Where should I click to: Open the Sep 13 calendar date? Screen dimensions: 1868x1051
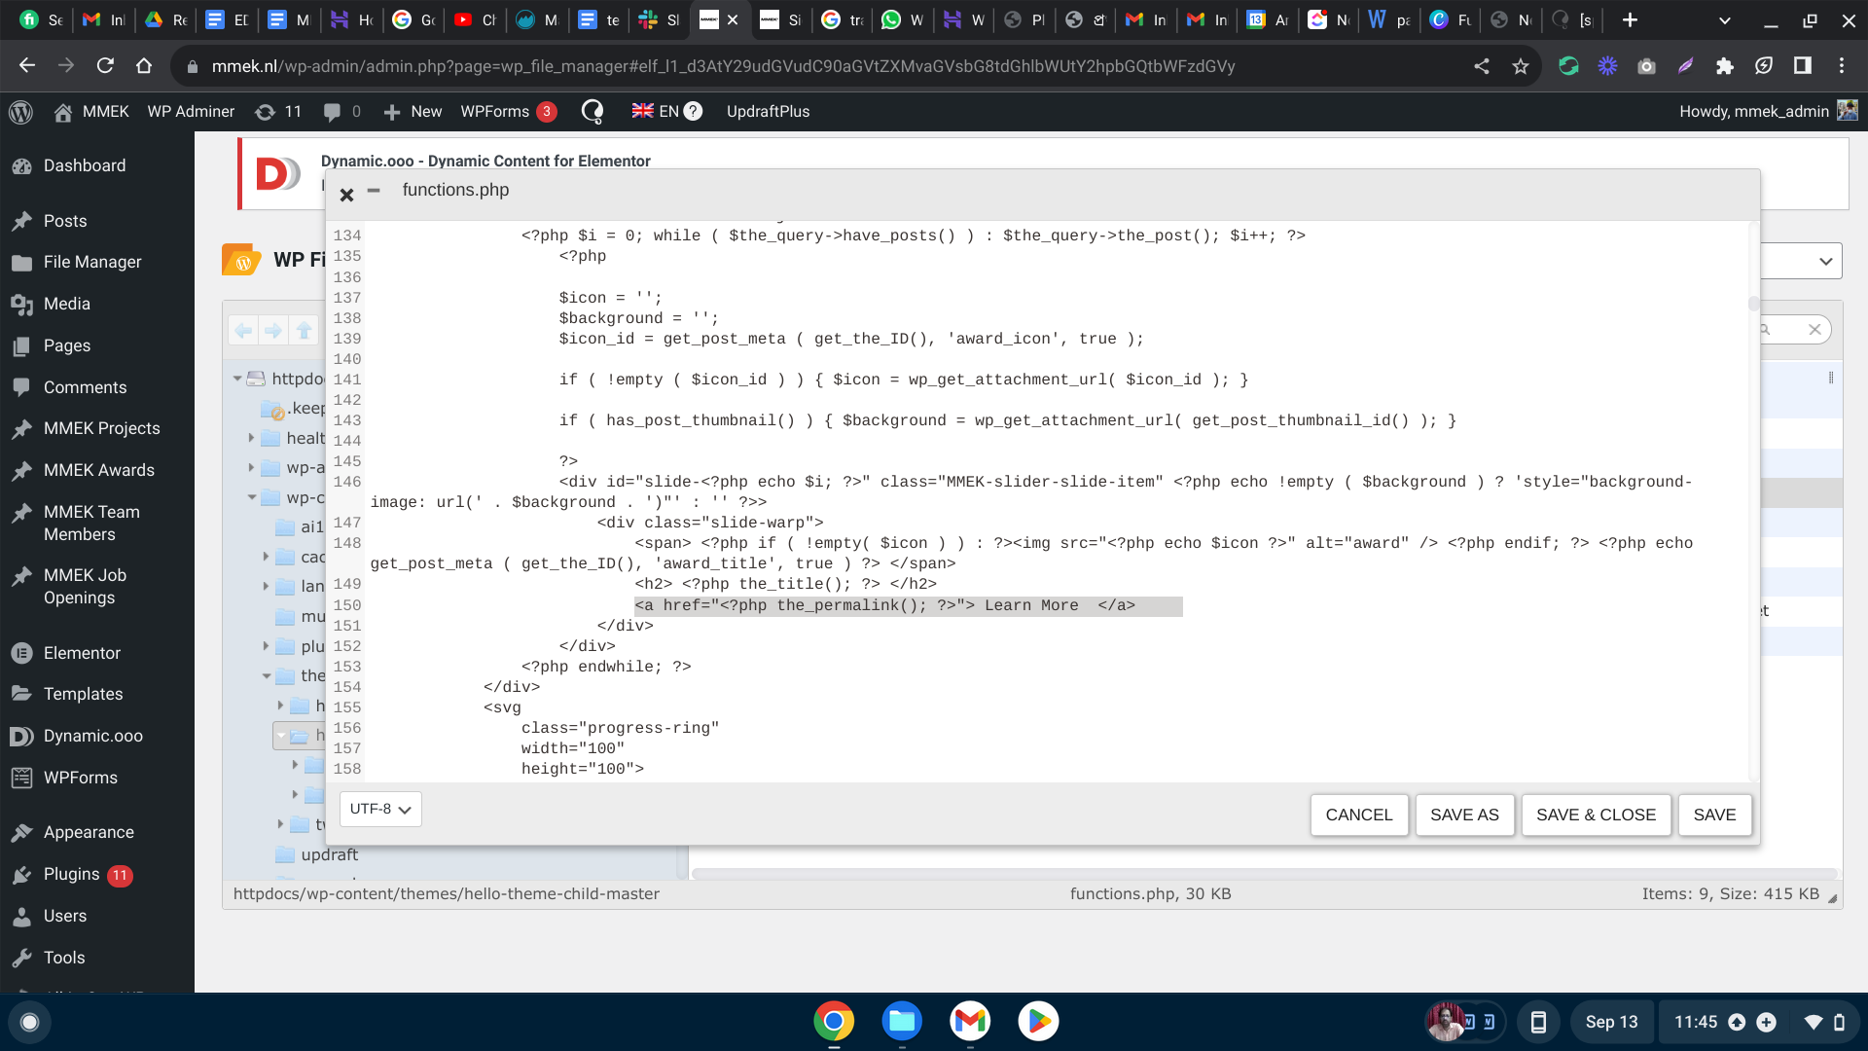click(x=1611, y=1022)
